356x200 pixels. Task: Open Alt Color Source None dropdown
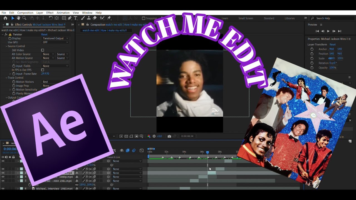[x=48, y=54]
